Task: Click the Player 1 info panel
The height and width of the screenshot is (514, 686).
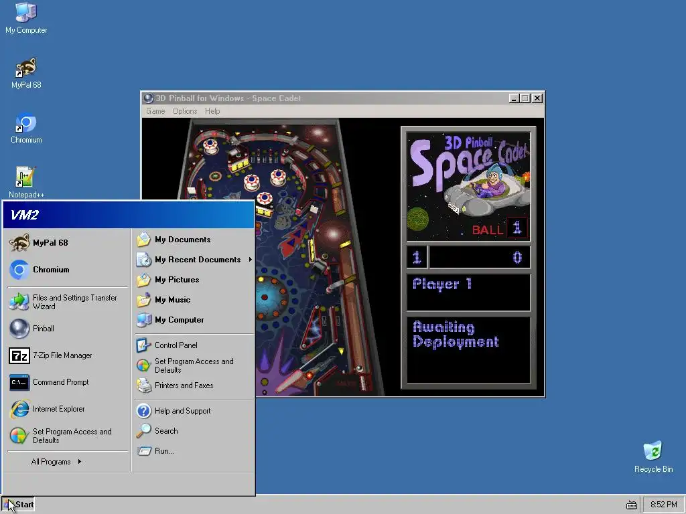Action: coord(468,292)
